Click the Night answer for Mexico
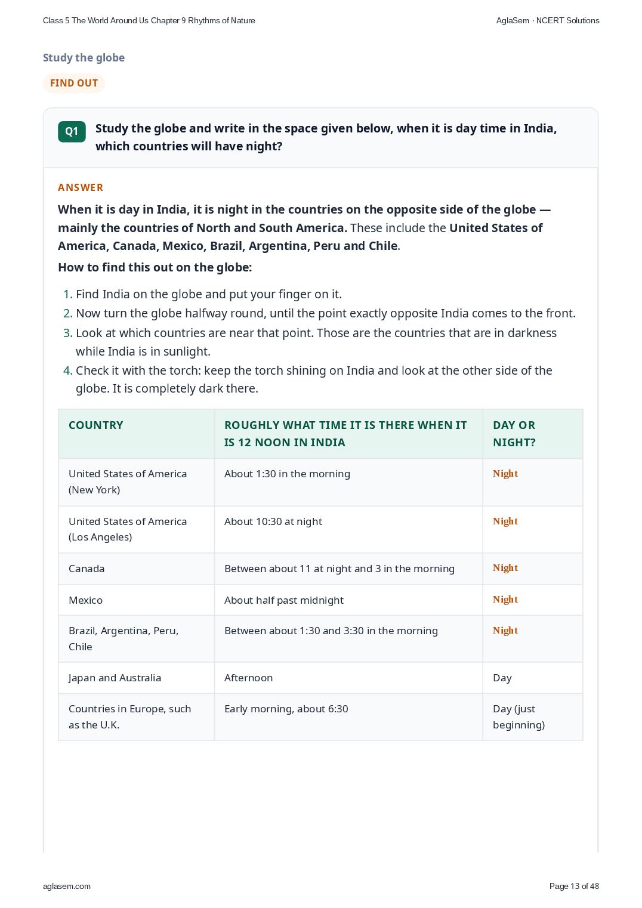The width and height of the screenshot is (642, 908). tap(505, 600)
